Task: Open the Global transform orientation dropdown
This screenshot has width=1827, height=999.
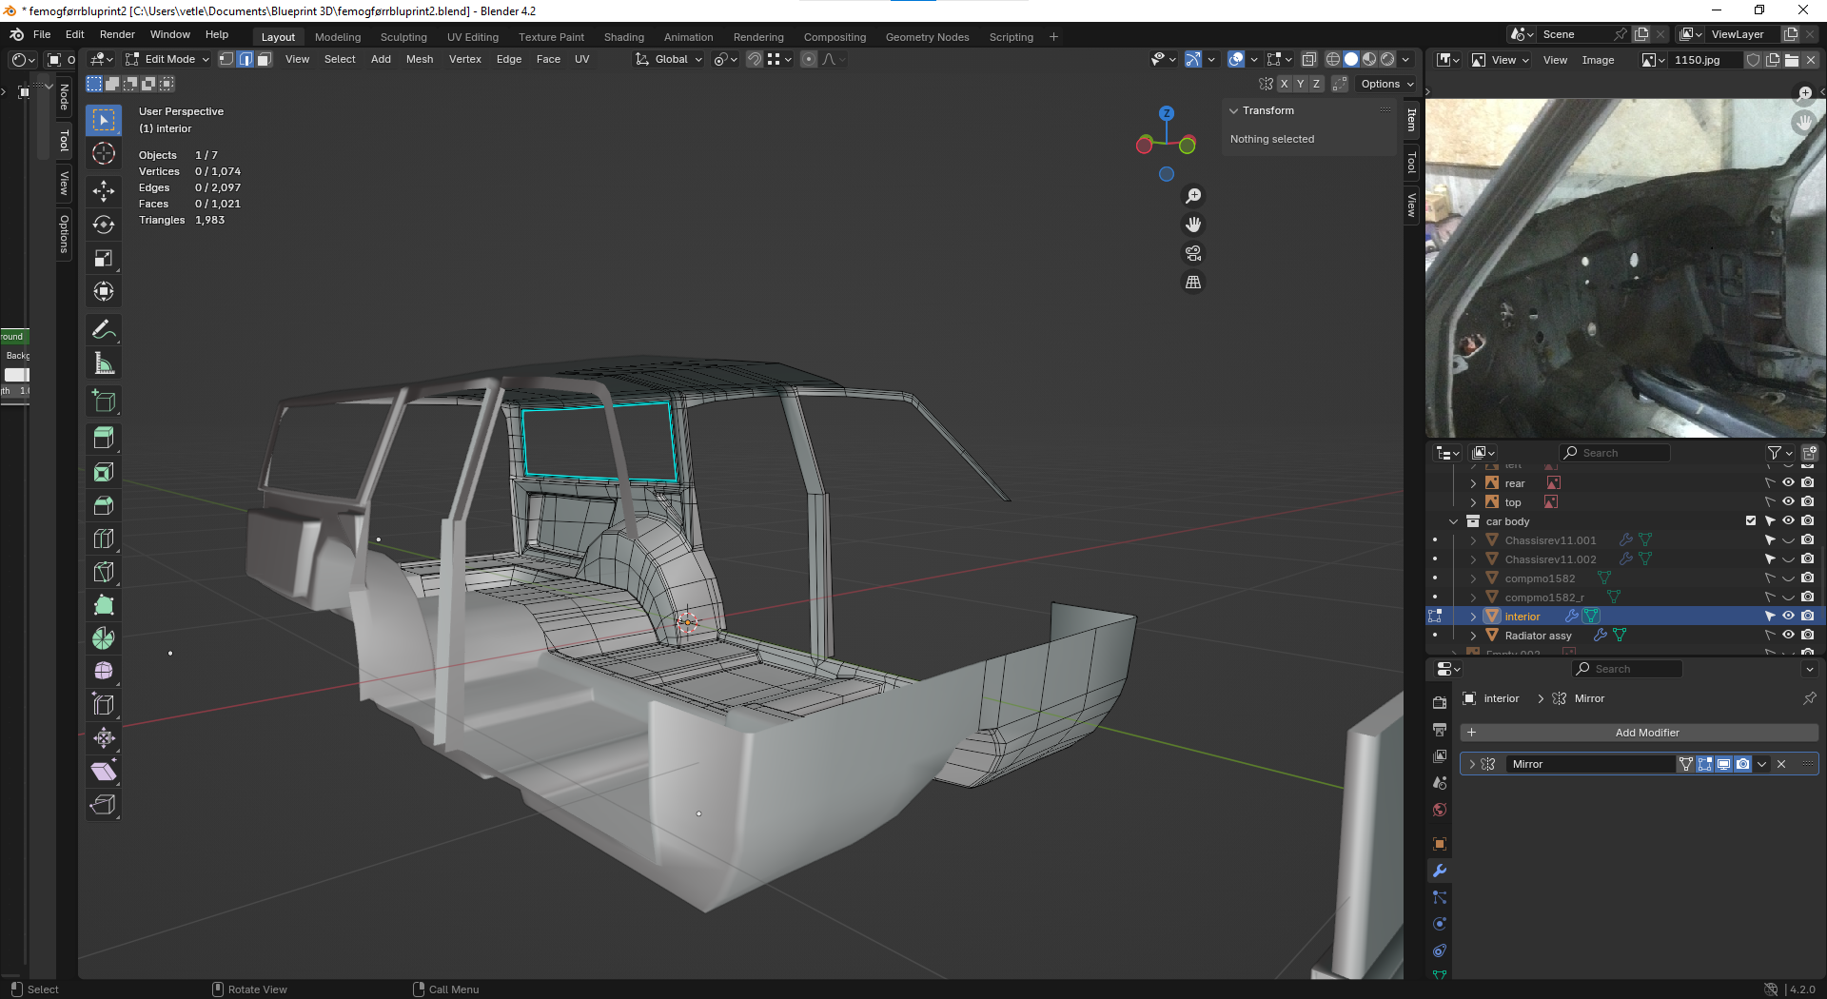Action: point(670,59)
